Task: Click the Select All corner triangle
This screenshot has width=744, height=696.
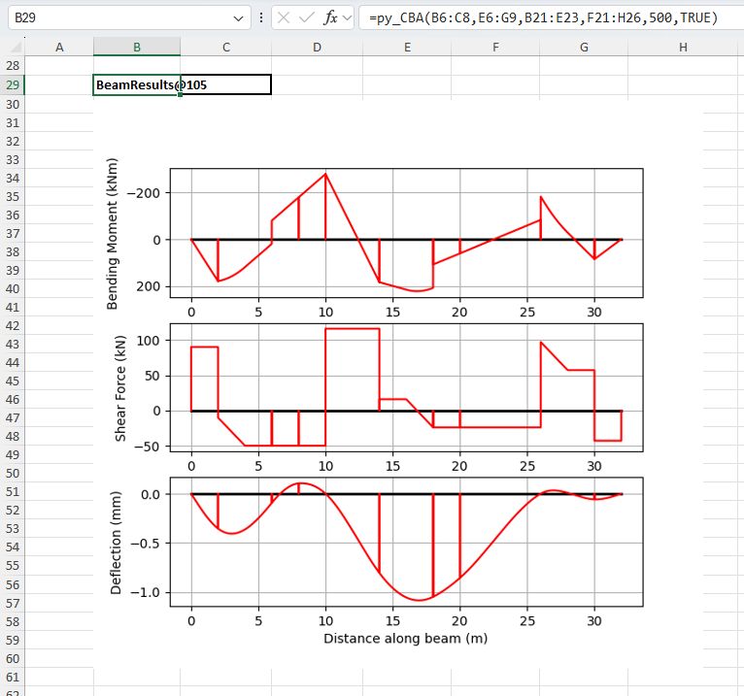Action: [x=14, y=47]
